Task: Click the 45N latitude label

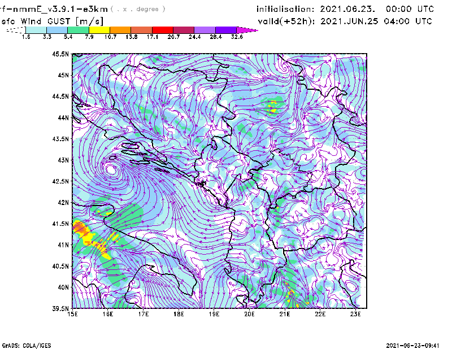Action: (x=63, y=75)
